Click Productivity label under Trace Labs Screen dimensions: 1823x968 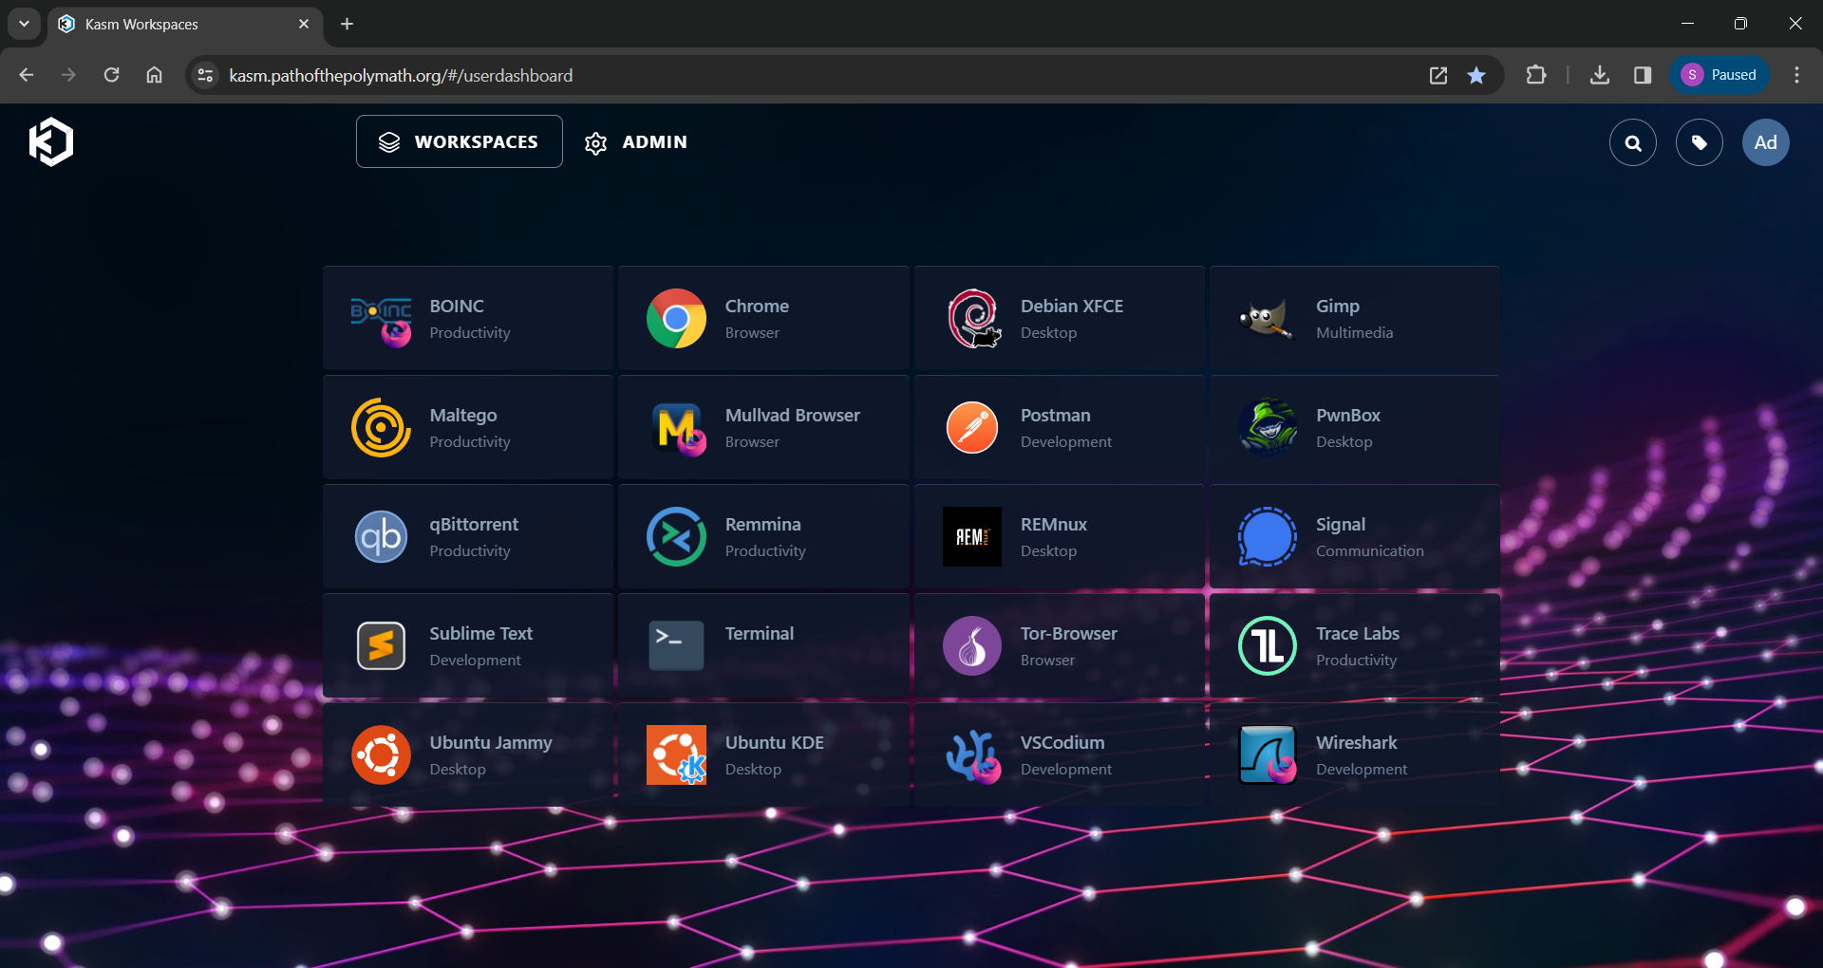coord(1357,661)
